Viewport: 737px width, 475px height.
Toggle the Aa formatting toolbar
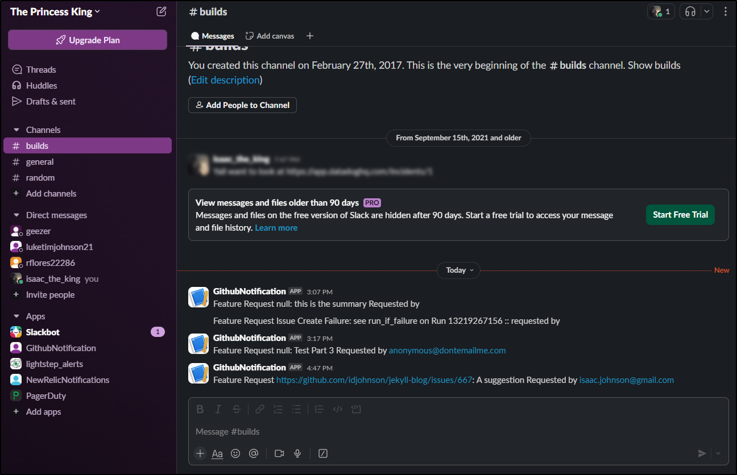click(217, 453)
